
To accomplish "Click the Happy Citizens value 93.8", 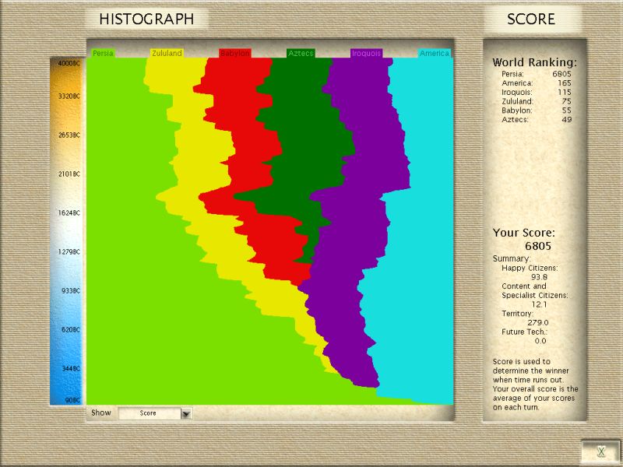I will [x=539, y=277].
